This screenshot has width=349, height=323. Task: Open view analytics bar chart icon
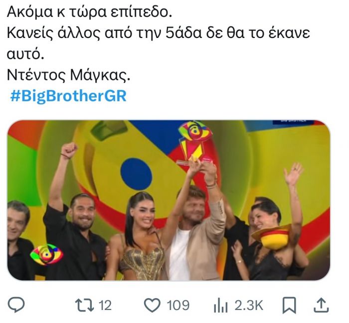(220, 305)
